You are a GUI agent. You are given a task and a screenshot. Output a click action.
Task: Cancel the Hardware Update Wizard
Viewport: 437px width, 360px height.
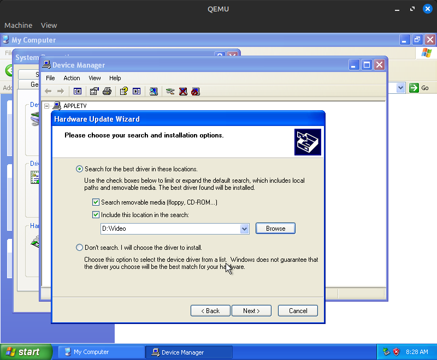coord(298,311)
